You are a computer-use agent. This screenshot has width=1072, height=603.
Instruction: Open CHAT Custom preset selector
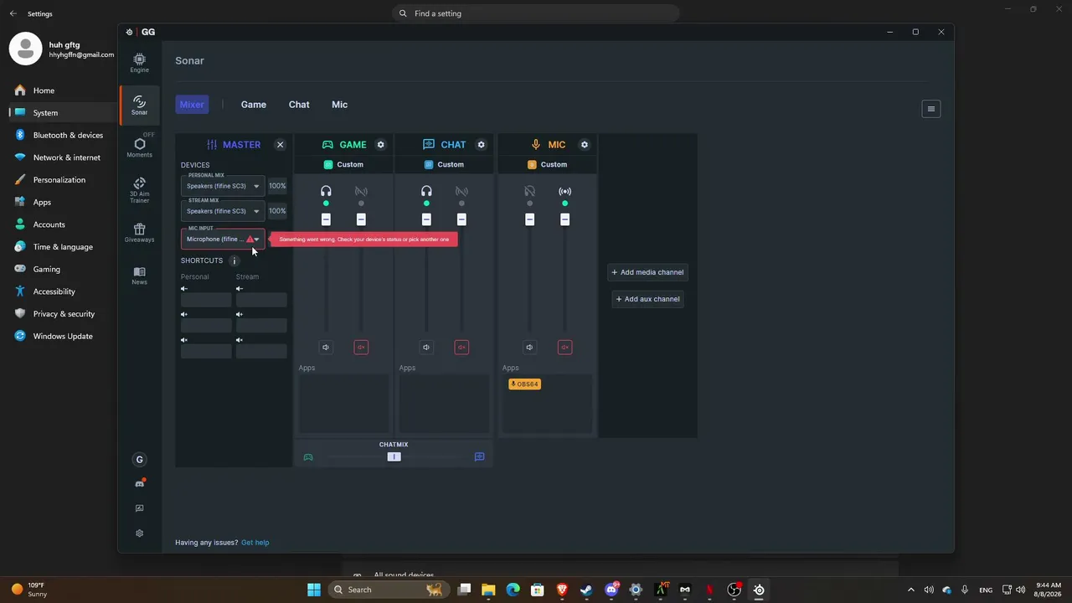click(x=444, y=165)
